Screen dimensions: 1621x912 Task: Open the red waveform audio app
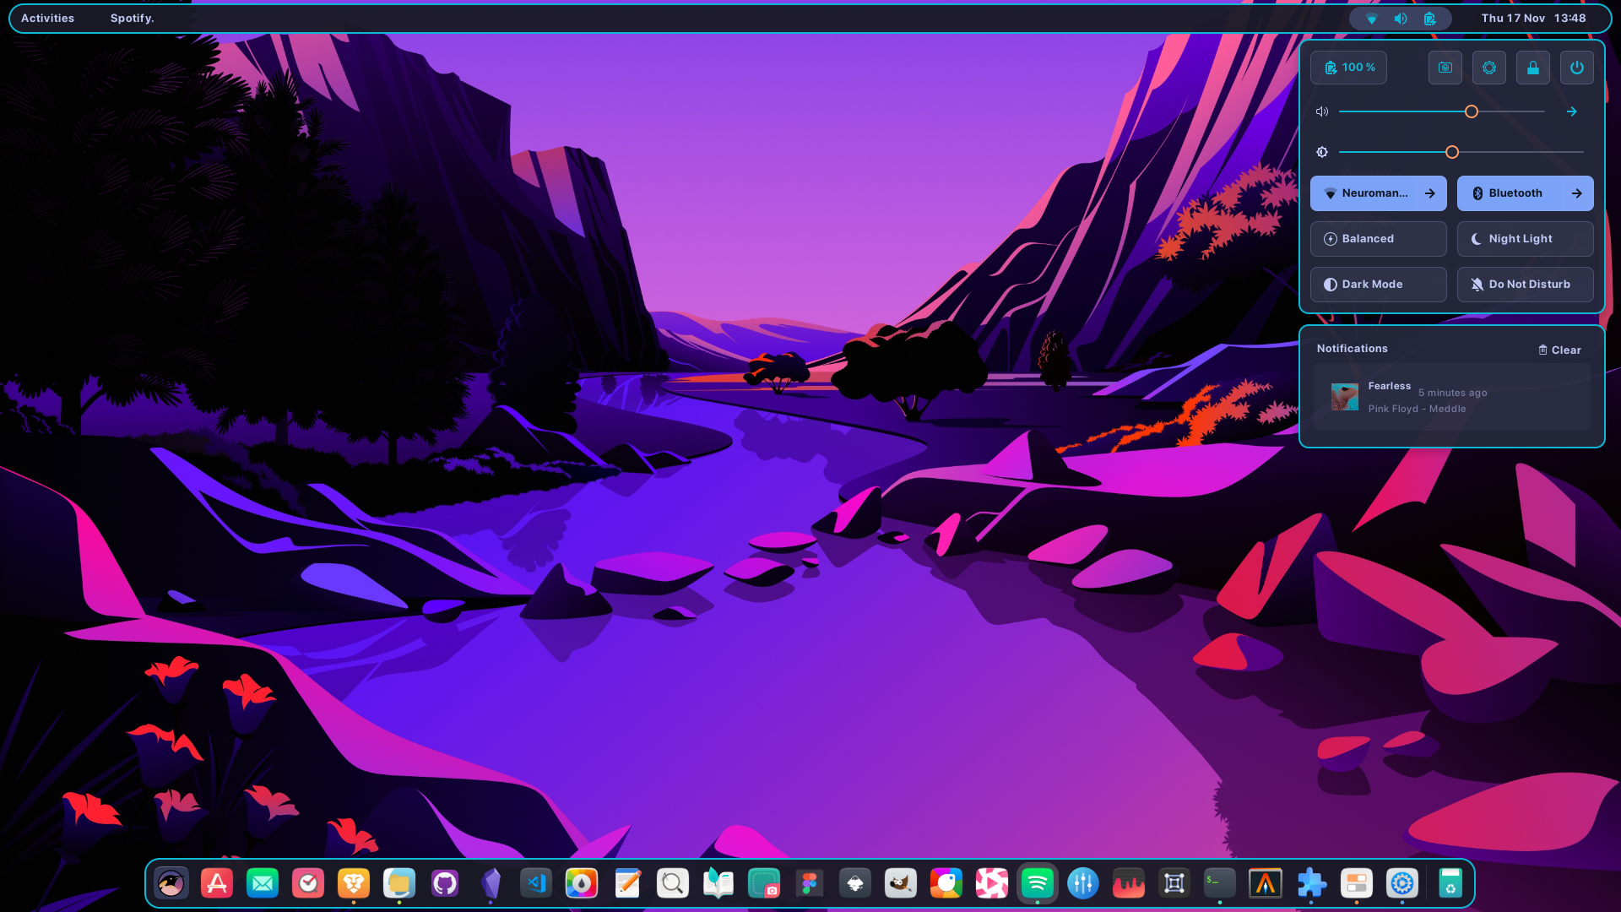[x=1129, y=883]
